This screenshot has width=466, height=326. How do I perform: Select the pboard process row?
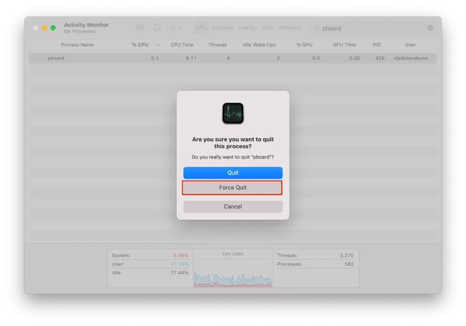(233, 58)
